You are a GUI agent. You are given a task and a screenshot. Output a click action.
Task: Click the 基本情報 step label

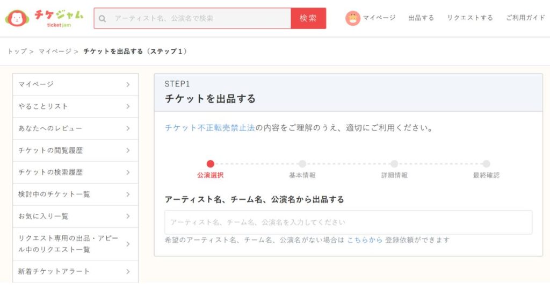coord(302,175)
